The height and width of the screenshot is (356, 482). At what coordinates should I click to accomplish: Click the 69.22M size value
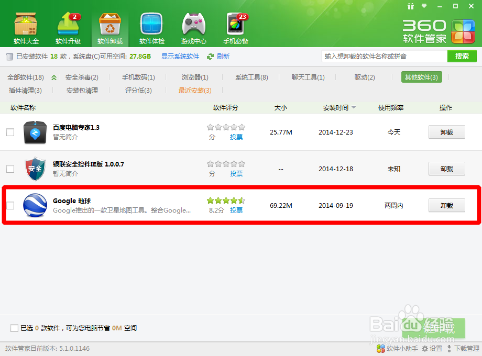(281, 206)
